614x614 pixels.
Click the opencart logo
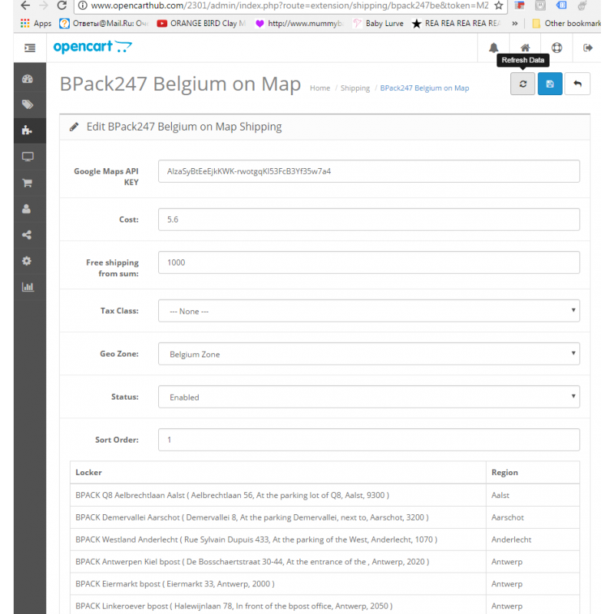(x=92, y=47)
